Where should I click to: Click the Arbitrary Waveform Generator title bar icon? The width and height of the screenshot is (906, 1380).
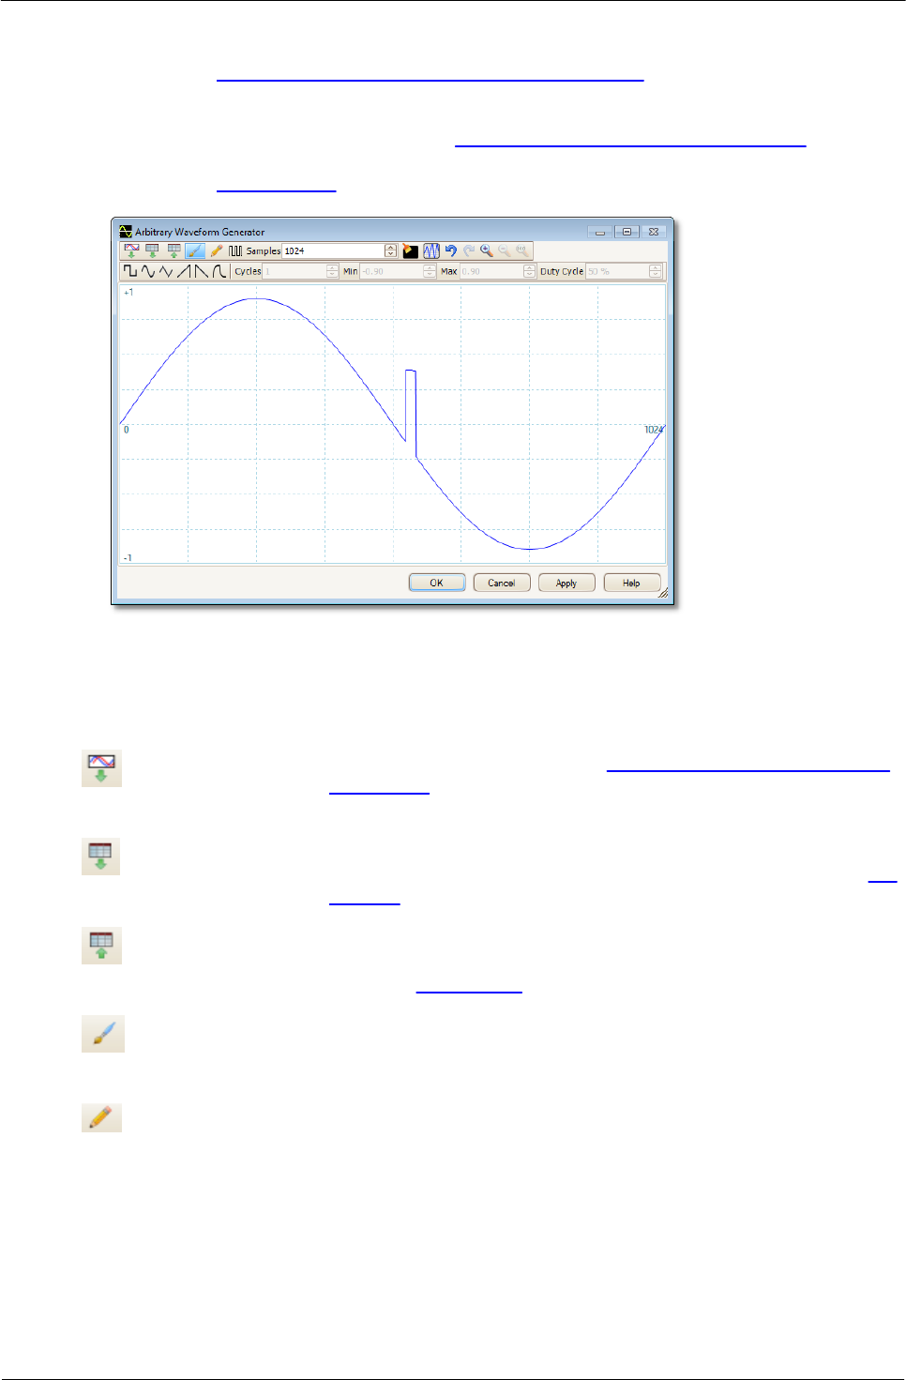coord(126,231)
